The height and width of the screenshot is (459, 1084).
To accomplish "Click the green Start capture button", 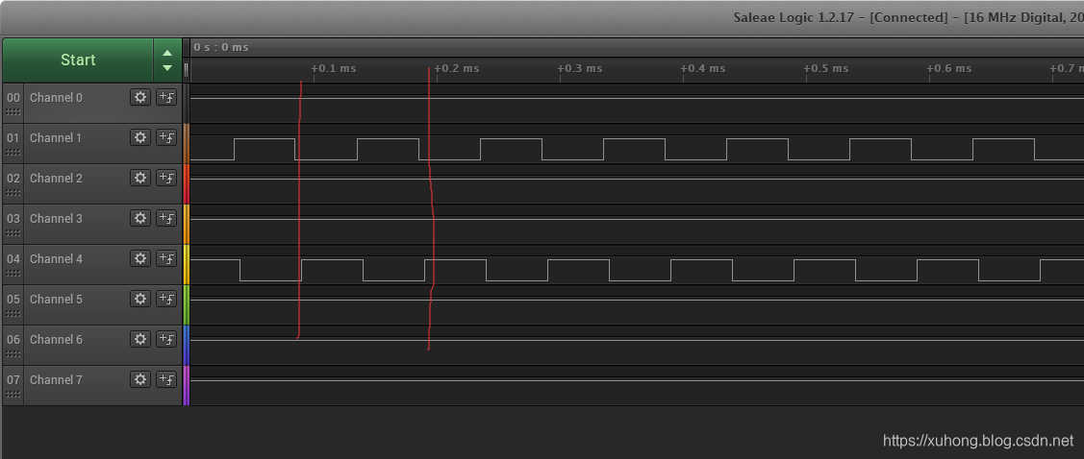I will coord(78,60).
